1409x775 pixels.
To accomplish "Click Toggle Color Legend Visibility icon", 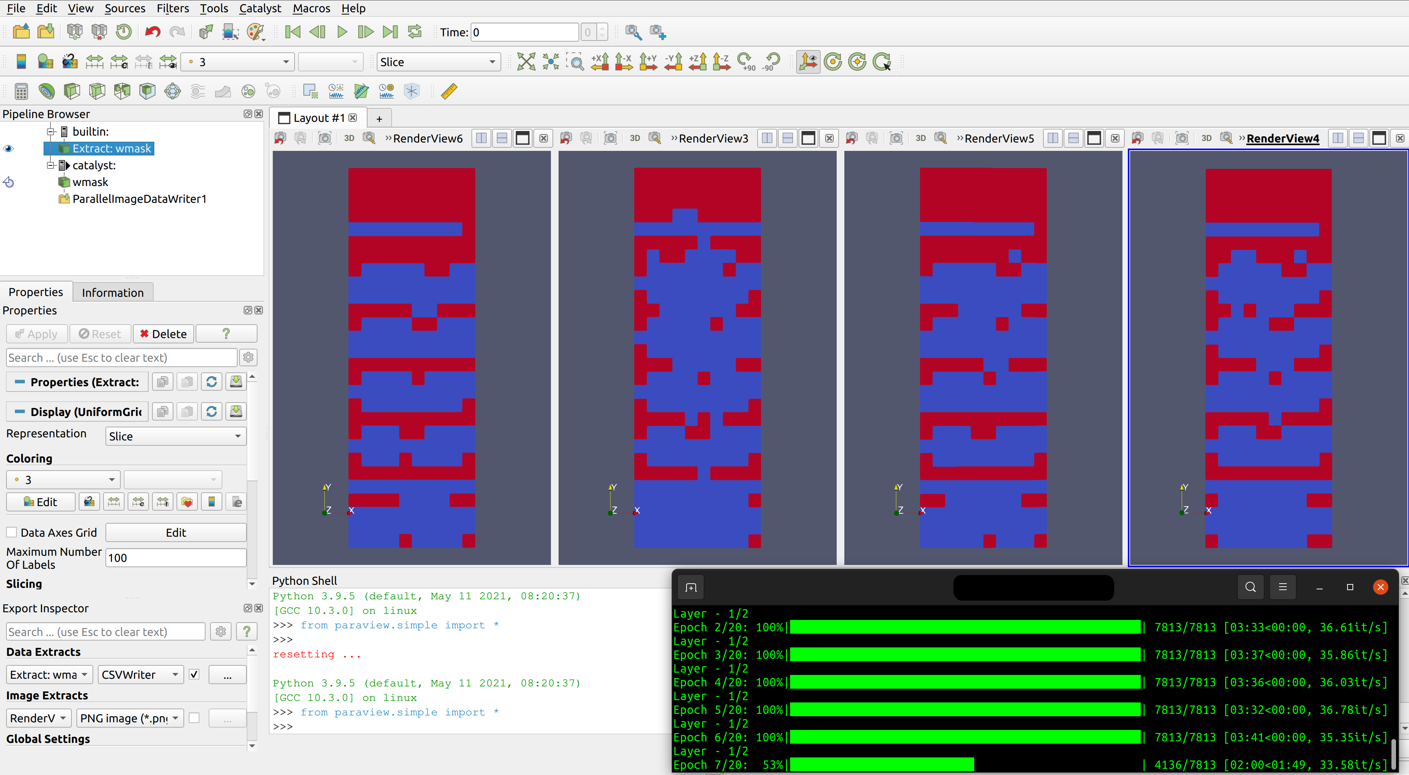I will 21,62.
